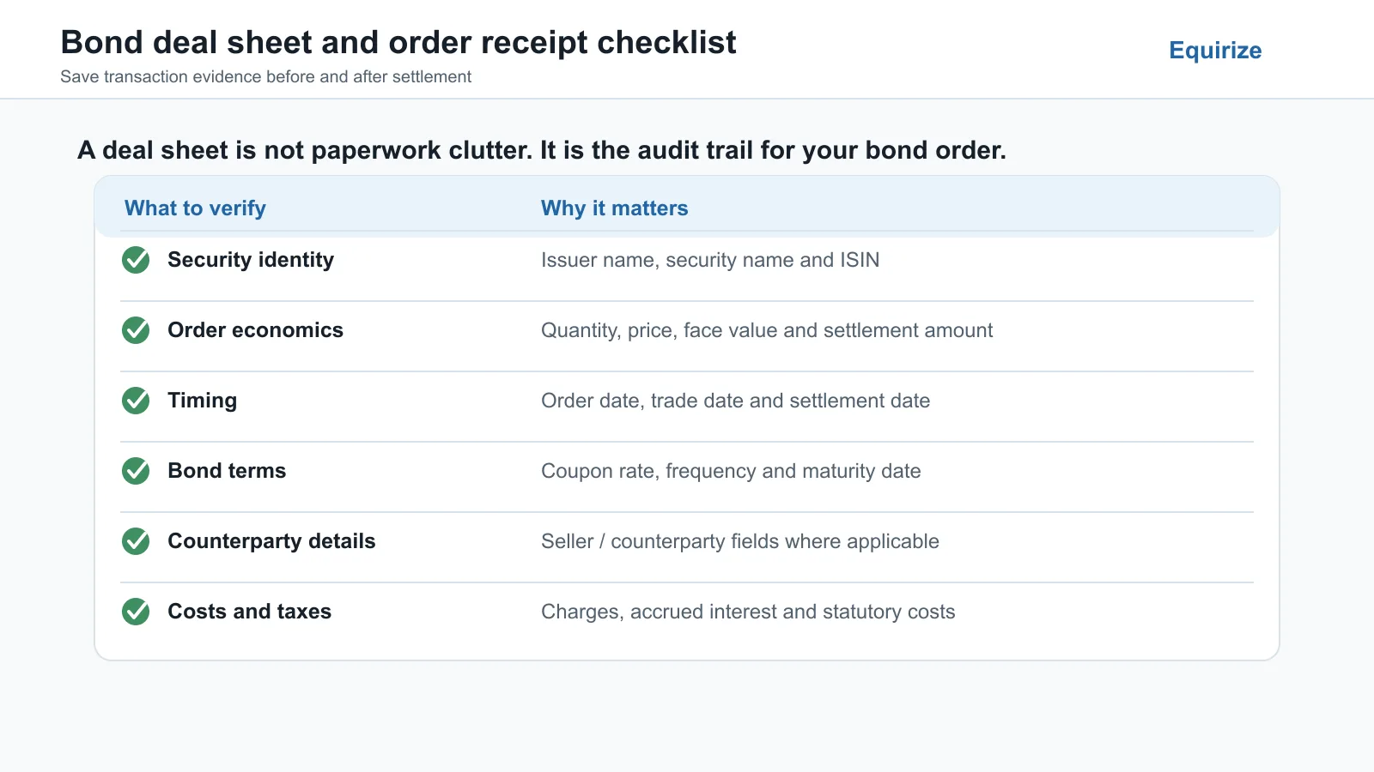Click the Equirize logo
Image resolution: width=1374 pixels, height=772 pixels.
pyautogui.click(x=1215, y=51)
